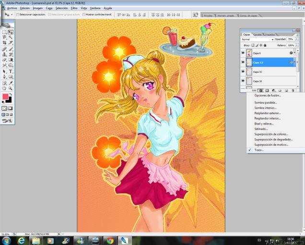Delete layer trash icon
Viewport: 305px width, 245px height.
coord(293,91)
